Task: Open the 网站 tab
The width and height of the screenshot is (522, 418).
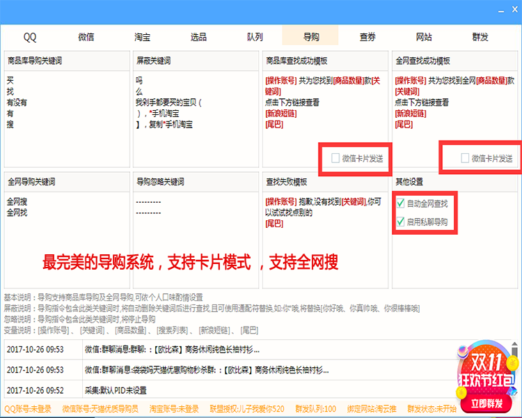Action: coord(423,37)
